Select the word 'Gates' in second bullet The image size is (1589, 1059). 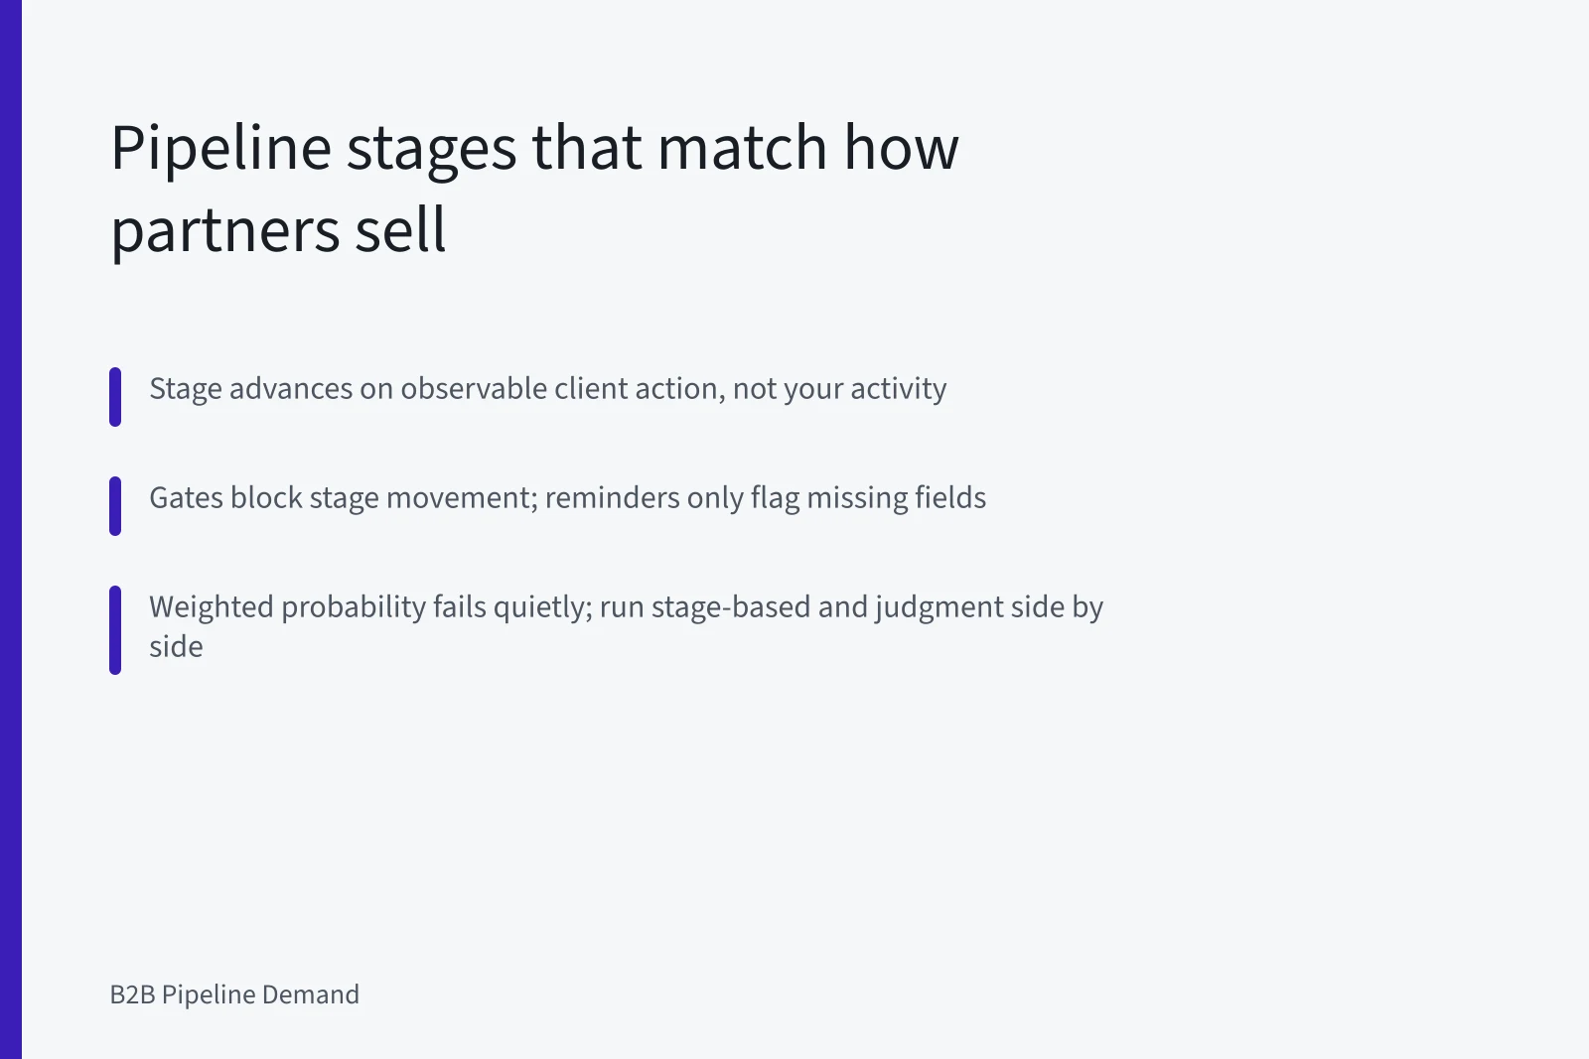[x=186, y=497]
